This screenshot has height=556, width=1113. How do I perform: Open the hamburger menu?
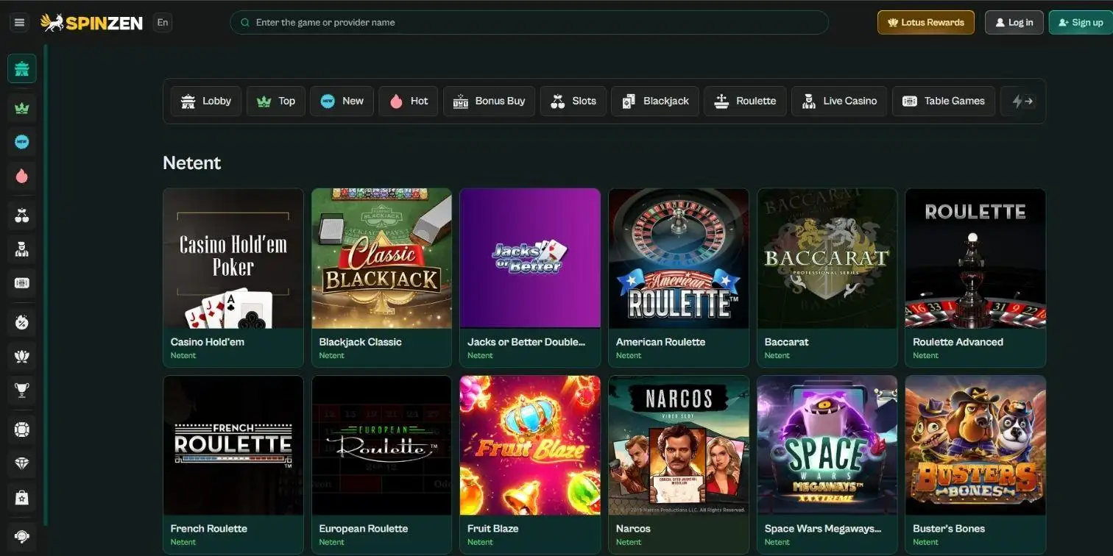(19, 22)
